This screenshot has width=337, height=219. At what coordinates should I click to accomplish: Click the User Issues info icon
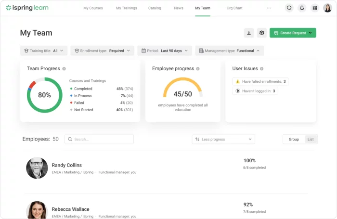[x=261, y=69]
